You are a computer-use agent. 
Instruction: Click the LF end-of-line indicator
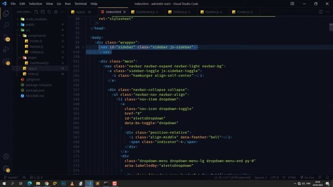tap(284, 177)
